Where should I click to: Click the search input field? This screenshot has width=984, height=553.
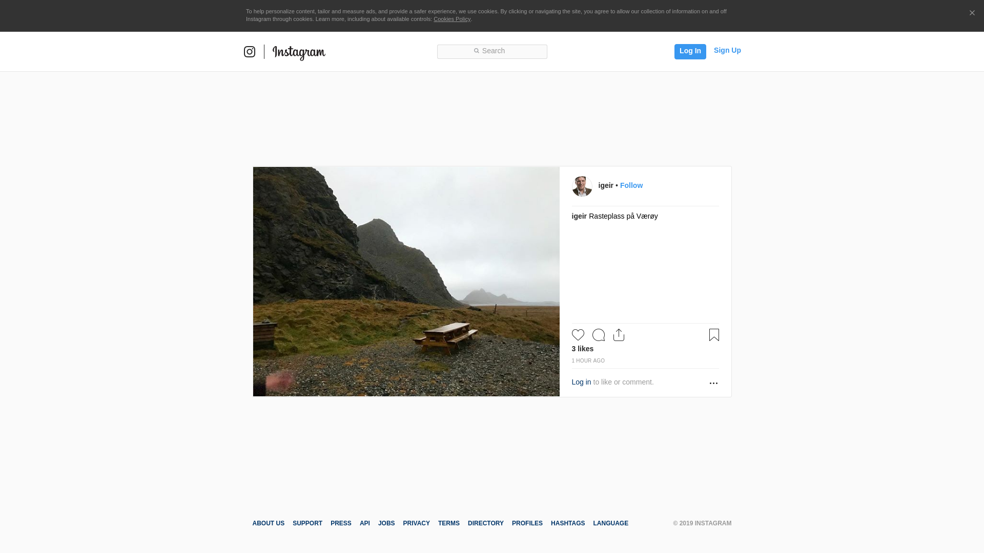[492, 51]
